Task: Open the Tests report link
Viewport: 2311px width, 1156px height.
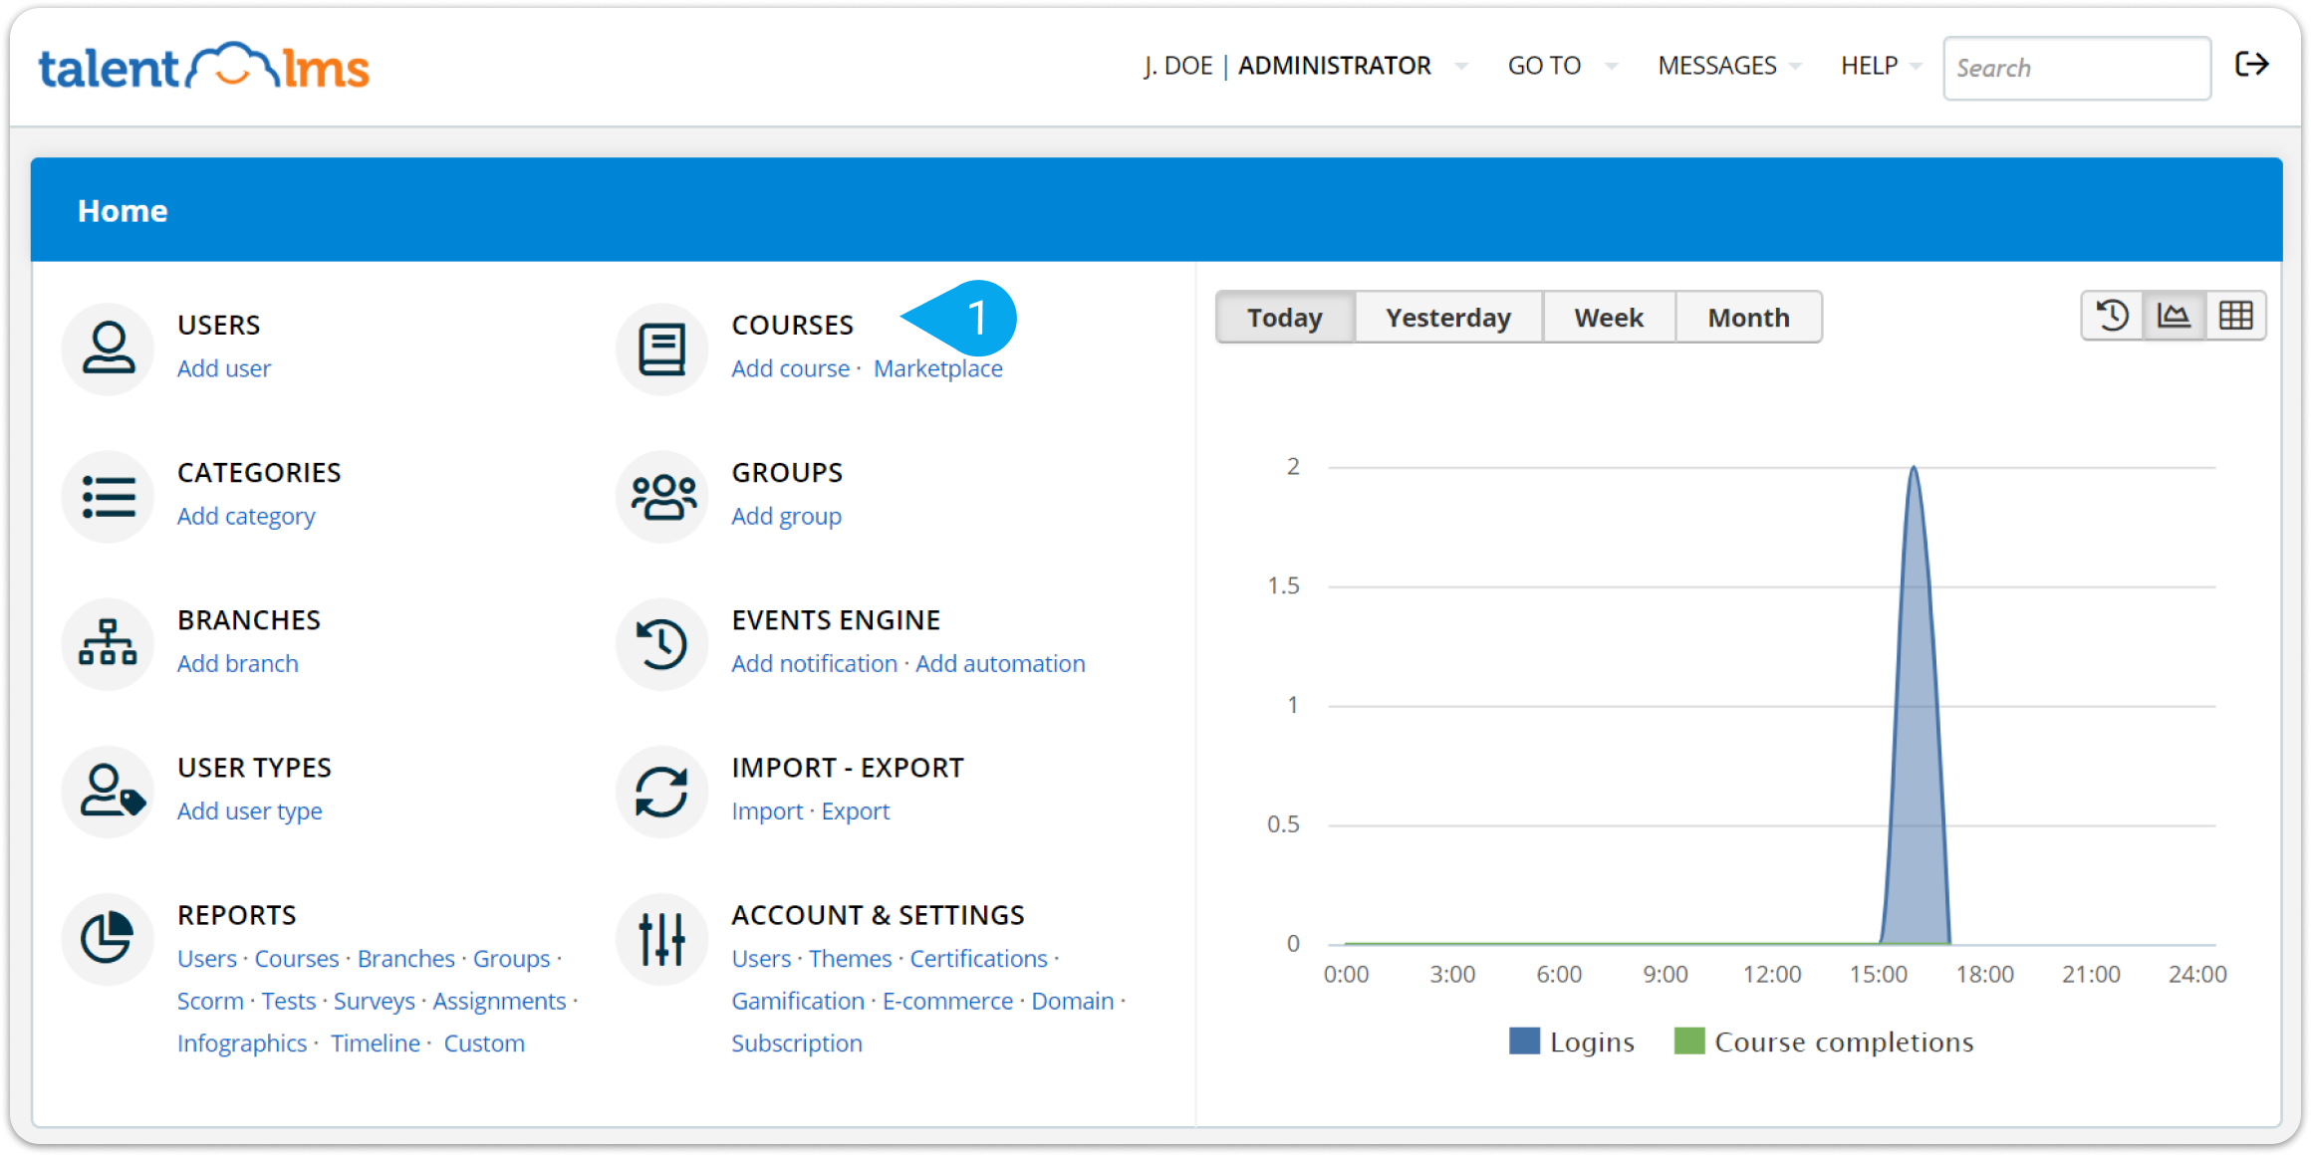Action: pyautogui.click(x=289, y=1001)
